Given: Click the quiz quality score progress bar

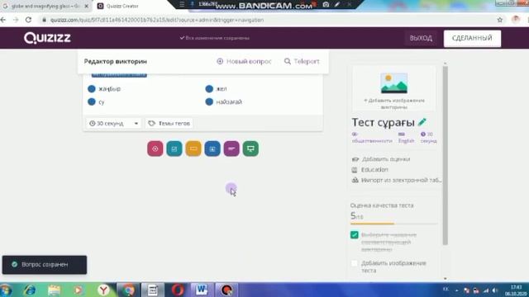Looking at the screenshot, I should coord(394,224).
